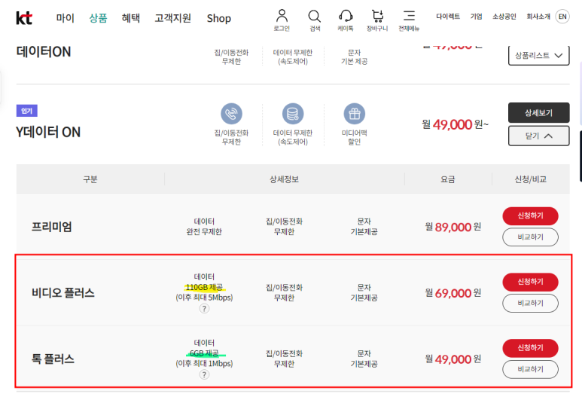The height and width of the screenshot is (397, 582).
Task: Click the 프리미엄 plan name
Action: [x=51, y=227]
